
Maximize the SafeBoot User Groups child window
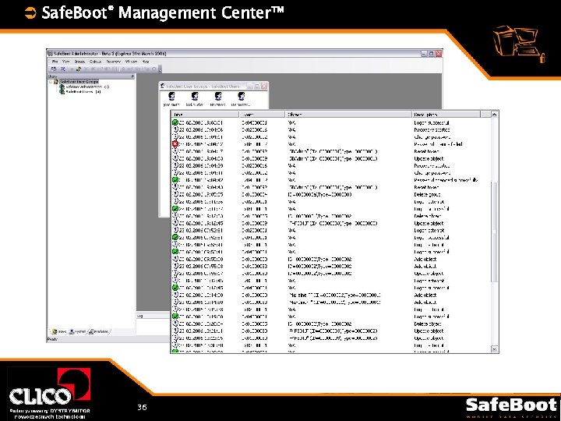(257, 87)
